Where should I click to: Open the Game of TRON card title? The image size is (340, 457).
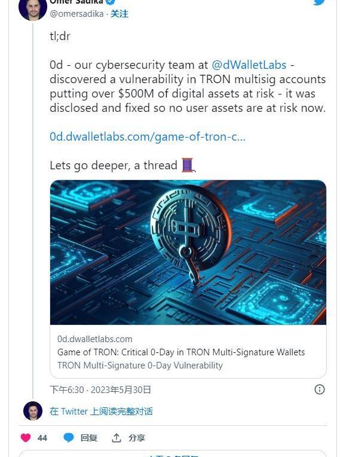181,352
